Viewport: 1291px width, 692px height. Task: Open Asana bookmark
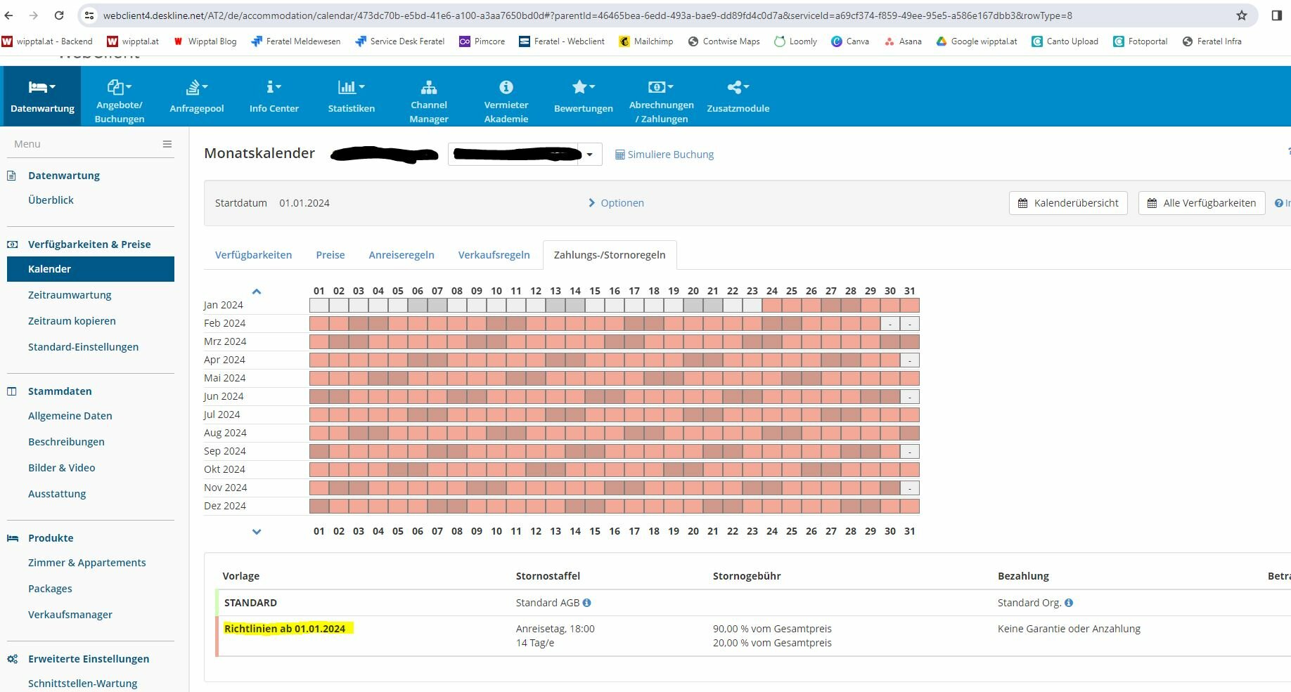click(904, 41)
